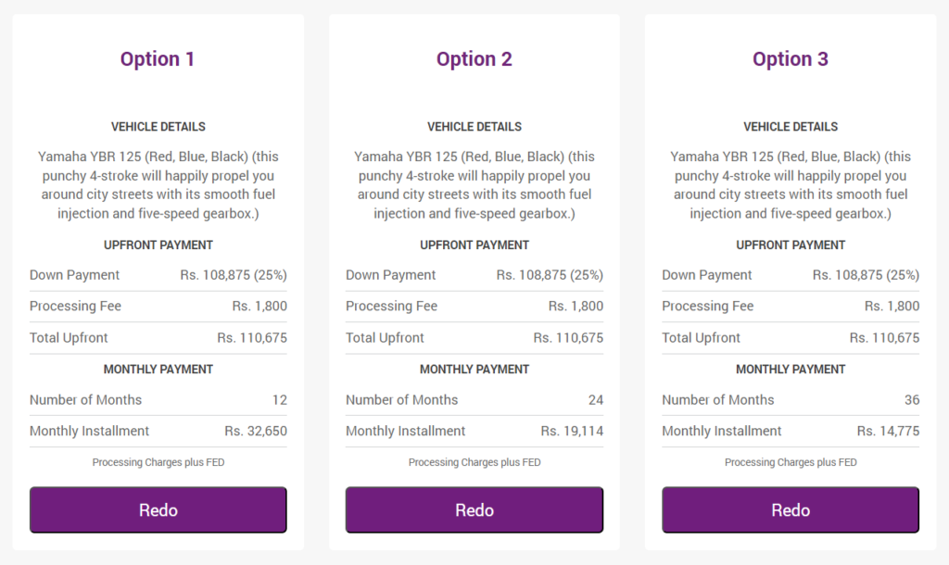Click the Rs. 14,775 monthly installment value

click(888, 431)
